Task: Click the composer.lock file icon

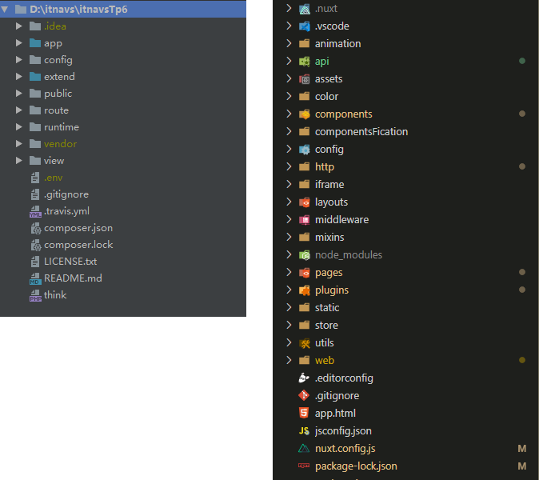Action: [36, 245]
